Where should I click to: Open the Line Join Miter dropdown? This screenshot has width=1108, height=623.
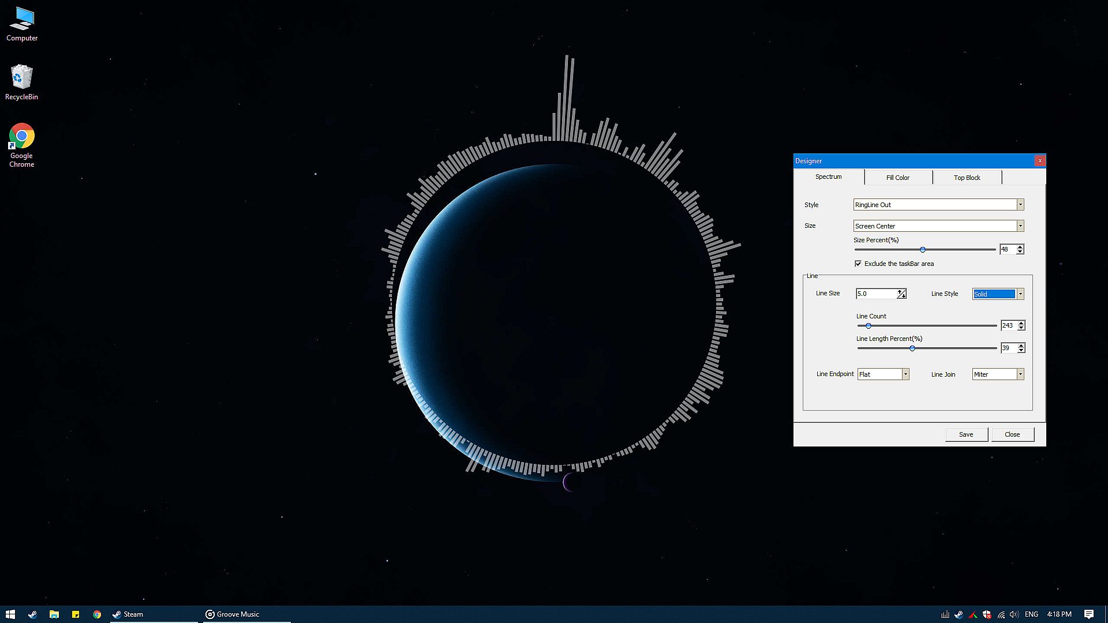[1020, 374]
